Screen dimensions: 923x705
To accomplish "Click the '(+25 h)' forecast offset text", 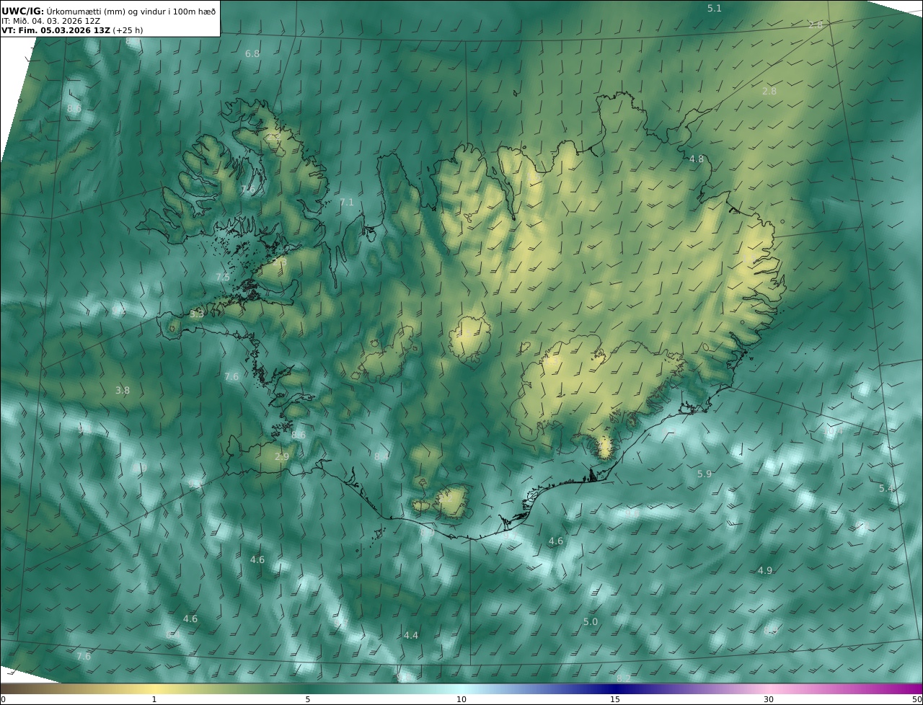I will click(128, 30).
